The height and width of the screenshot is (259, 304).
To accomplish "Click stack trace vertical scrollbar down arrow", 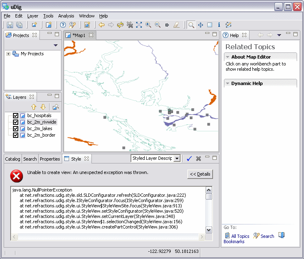I will pyautogui.click(x=209, y=230).
